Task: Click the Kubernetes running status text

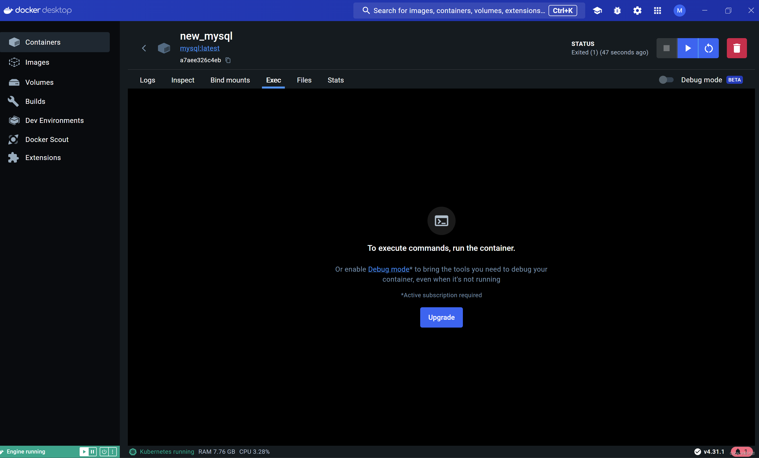Action: pos(167,451)
